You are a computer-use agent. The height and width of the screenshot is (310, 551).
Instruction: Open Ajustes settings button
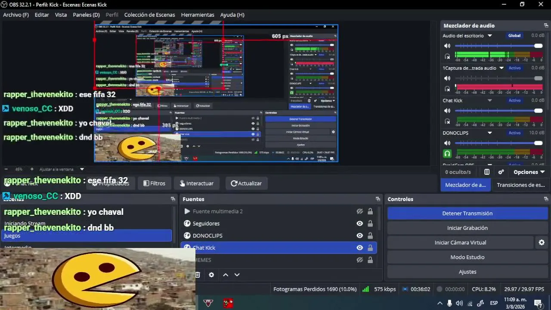click(x=467, y=272)
